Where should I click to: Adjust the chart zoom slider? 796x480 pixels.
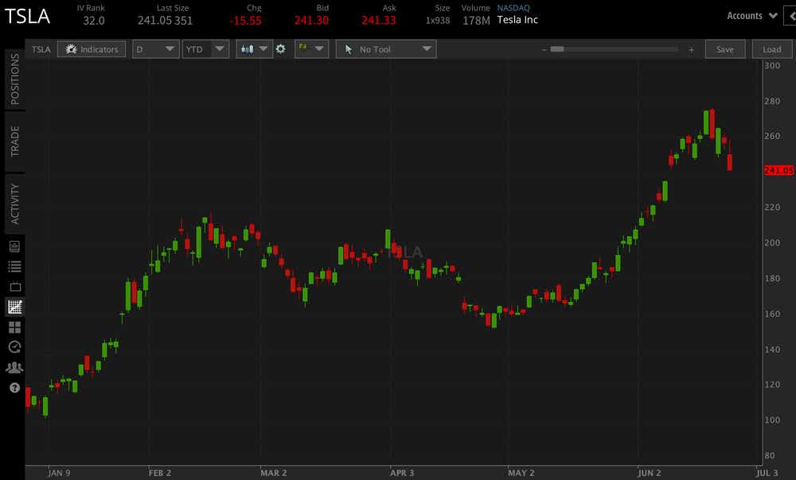pyautogui.click(x=557, y=49)
